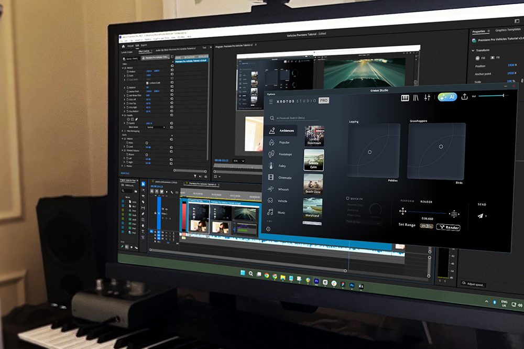Open the Options menu in Krotos Studio

pos(271,94)
